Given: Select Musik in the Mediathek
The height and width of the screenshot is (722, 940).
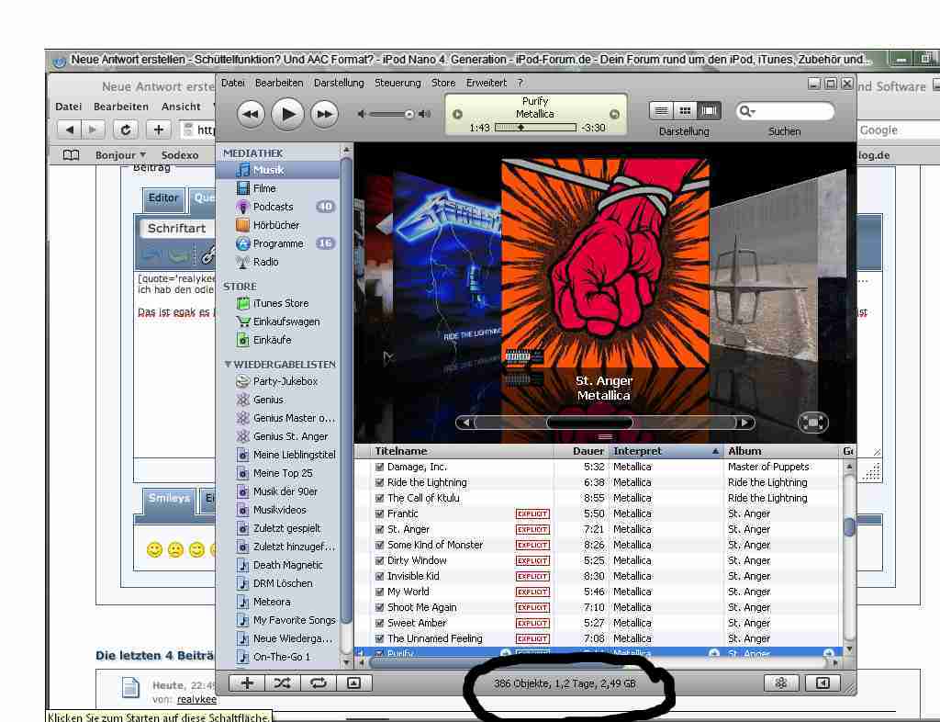Looking at the screenshot, I should (x=279, y=170).
